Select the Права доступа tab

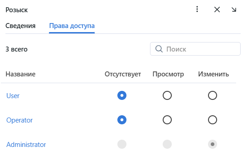pos(72,26)
